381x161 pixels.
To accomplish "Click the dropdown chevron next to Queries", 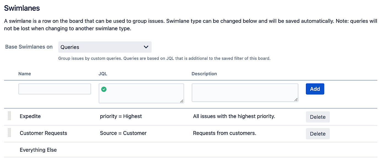I will 146,47.
